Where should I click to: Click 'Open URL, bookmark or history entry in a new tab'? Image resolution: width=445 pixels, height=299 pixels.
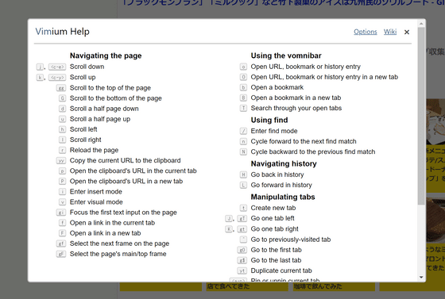[x=324, y=77]
